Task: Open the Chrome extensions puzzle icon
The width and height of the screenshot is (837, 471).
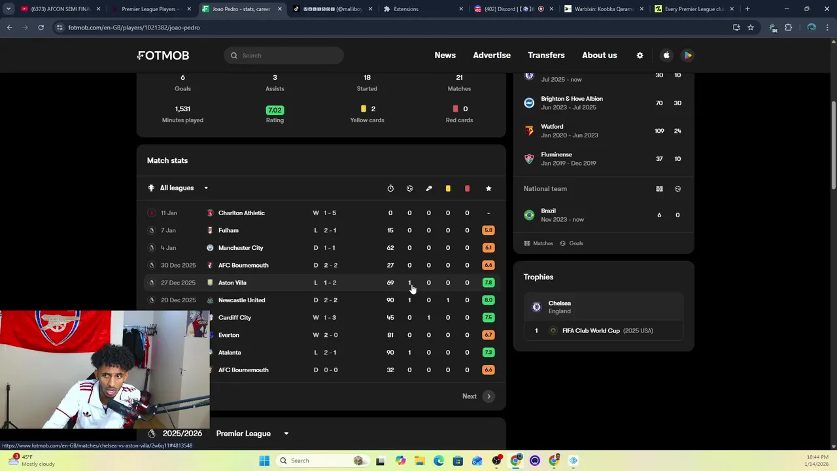Action: [x=788, y=27]
